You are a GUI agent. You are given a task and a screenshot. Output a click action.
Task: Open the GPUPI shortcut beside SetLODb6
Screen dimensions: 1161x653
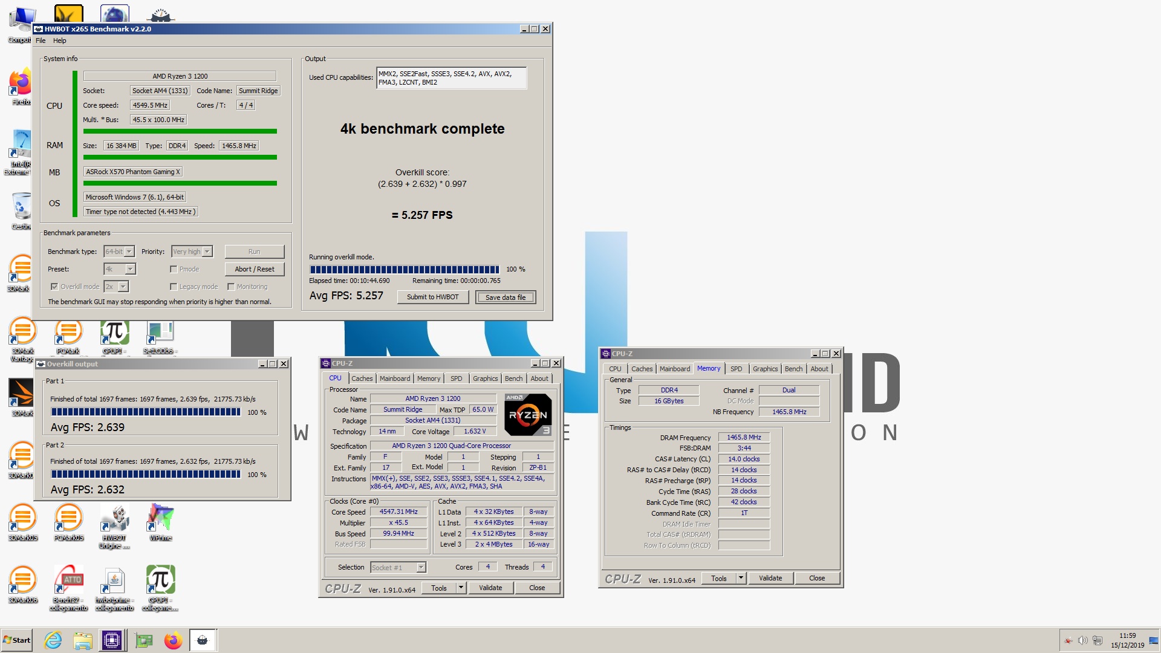(x=114, y=336)
